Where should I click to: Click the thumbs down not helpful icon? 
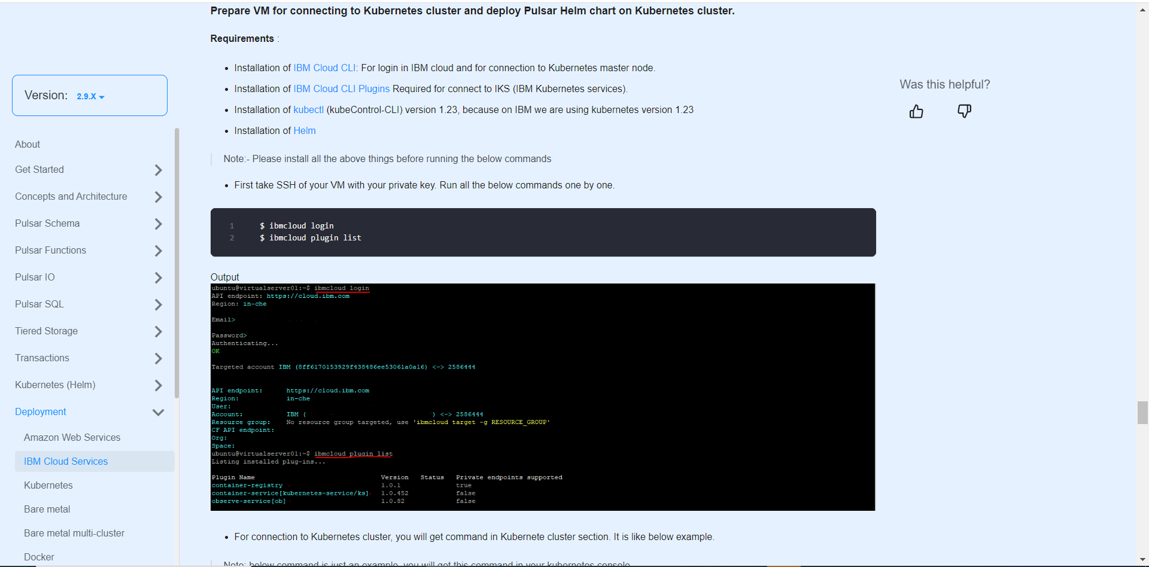pyautogui.click(x=964, y=111)
